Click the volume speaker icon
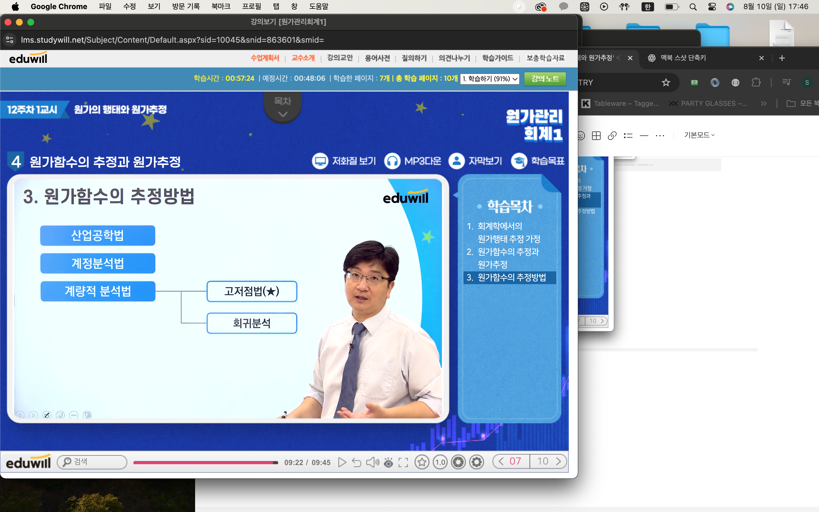The height and width of the screenshot is (512, 819). click(x=372, y=462)
